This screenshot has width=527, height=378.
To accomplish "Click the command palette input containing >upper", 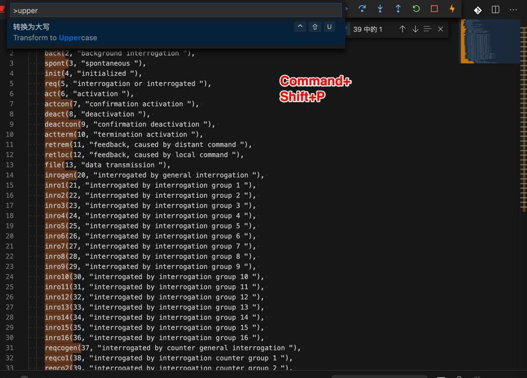I will pyautogui.click(x=176, y=10).
